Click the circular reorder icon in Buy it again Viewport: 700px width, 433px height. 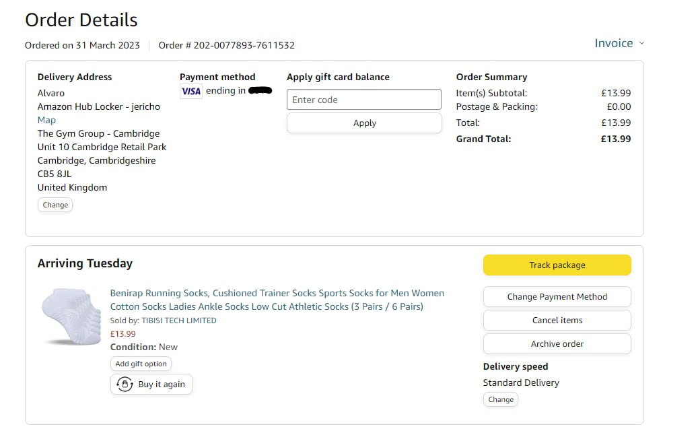click(125, 385)
